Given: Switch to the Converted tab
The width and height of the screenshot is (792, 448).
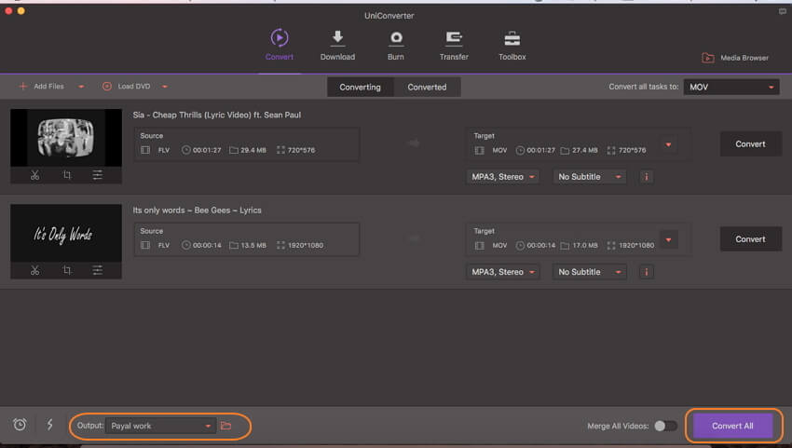Looking at the screenshot, I should [x=427, y=87].
